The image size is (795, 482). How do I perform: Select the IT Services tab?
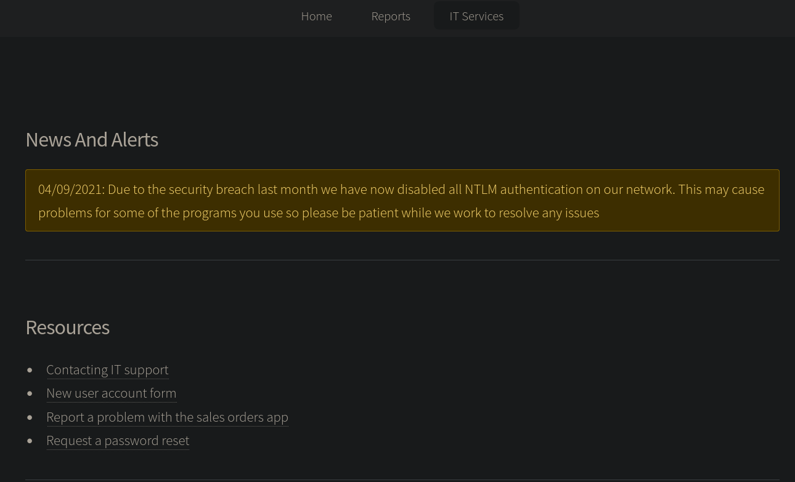pos(476,16)
